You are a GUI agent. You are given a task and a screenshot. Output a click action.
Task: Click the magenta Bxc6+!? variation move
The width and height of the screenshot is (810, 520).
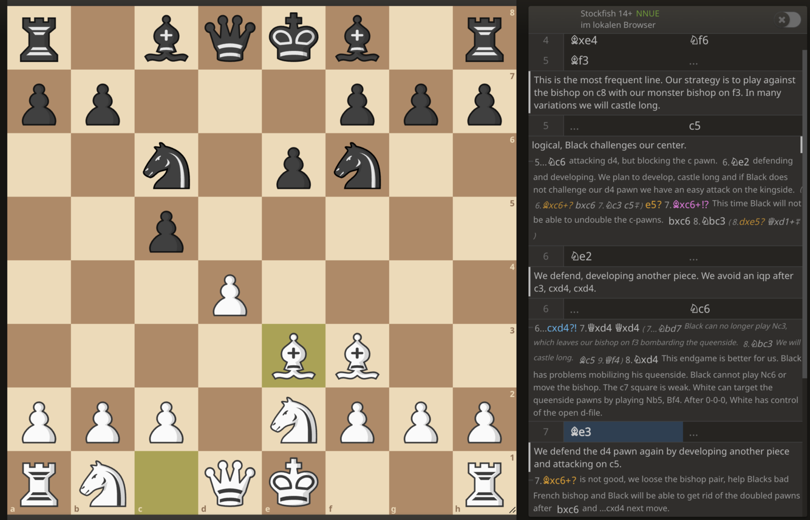pyautogui.click(x=692, y=204)
